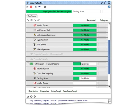
Task: Remove selected scan using the X shield icon
Action: 35,20
